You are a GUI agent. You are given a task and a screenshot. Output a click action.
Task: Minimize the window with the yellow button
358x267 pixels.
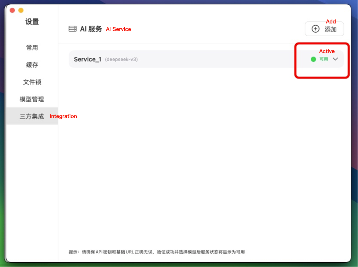click(x=21, y=10)
